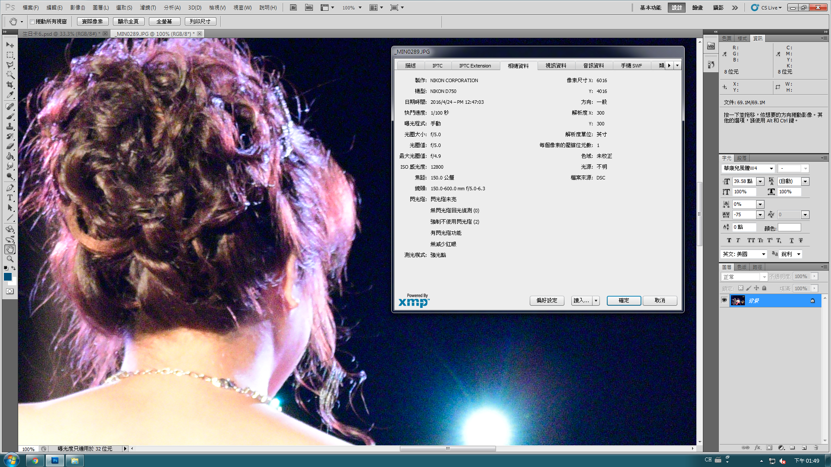
Task: Select the History Brush tool
Action: [x=10, y=136]
